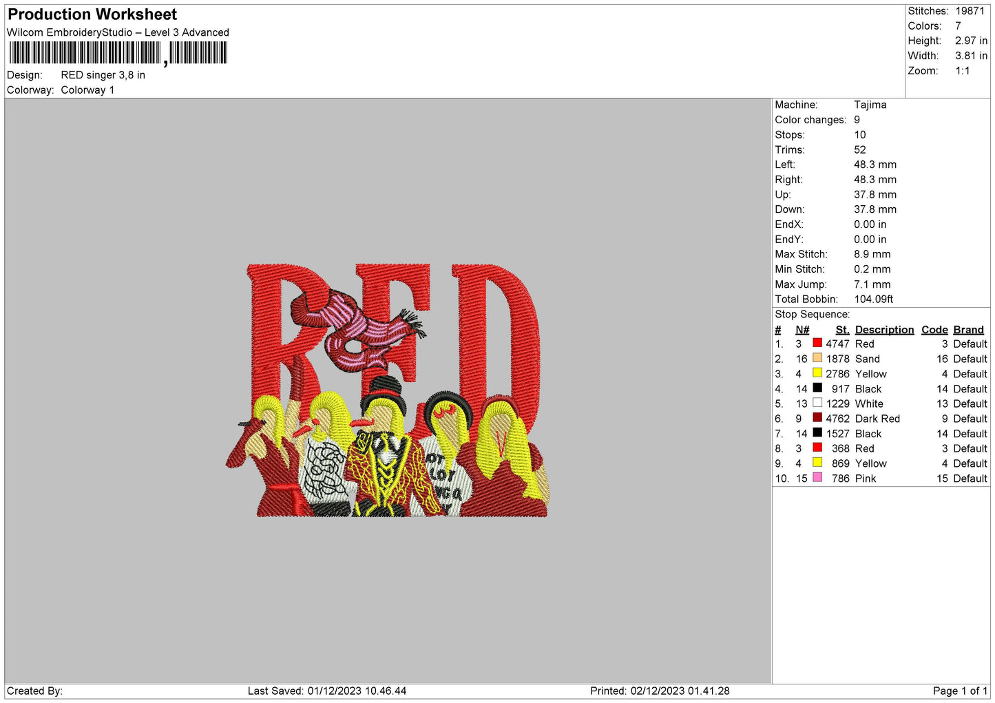This screenshot has width=995, height=703.
Task: Select the white swatch in stop 5
Action: (x=817, y=403)
